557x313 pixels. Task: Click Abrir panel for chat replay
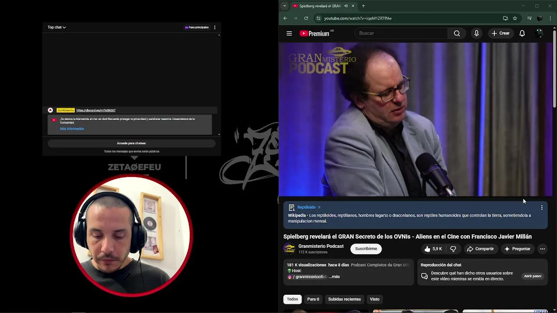click(533, 276)
